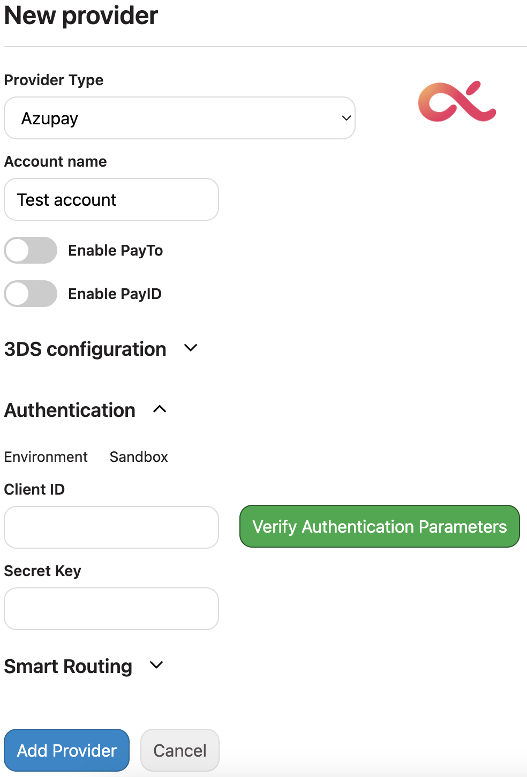Expand the 3DS configuration chevron

click(191, 348)
